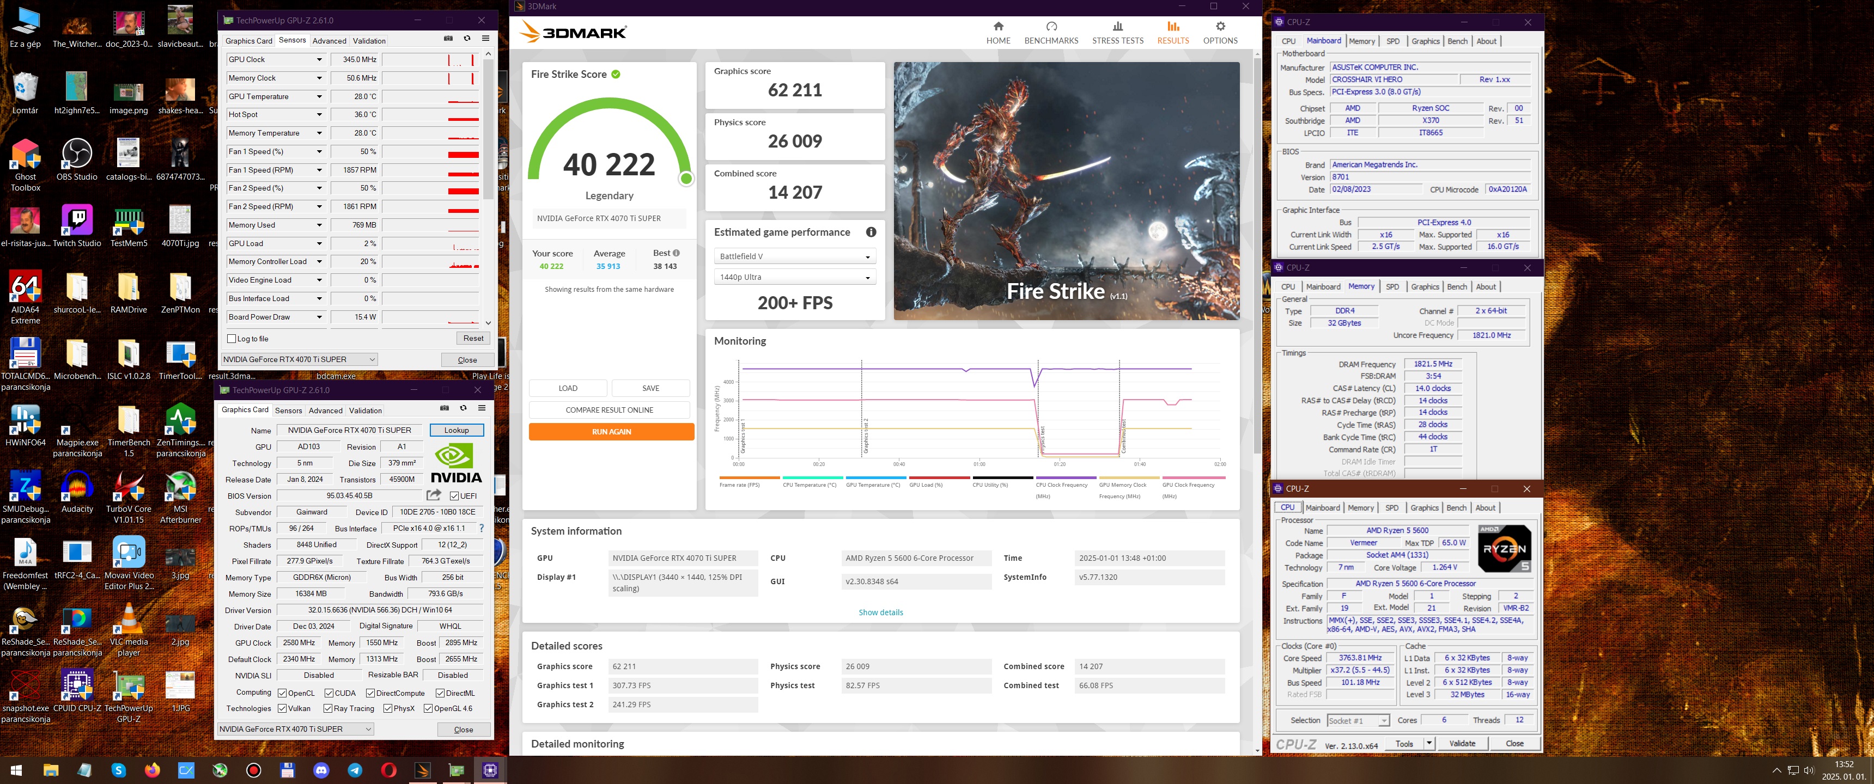The height and width of the screenshot is (784, 1874).
Task: Click the Reset button in GPU-Z Sensors
Action: click(x=473, y=338)
